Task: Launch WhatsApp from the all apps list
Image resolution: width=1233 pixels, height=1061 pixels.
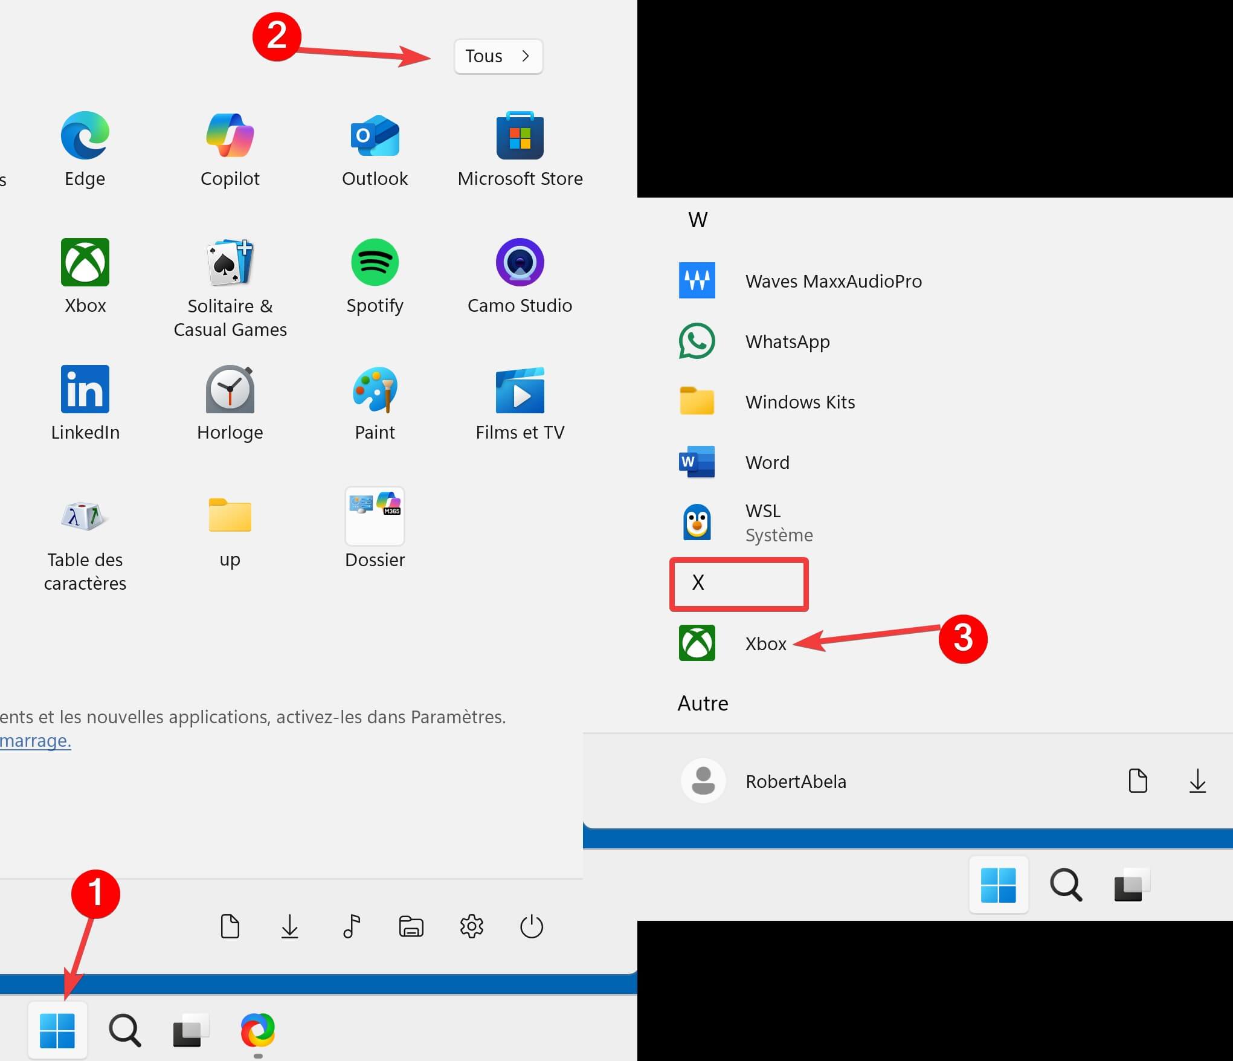Action: click(754, 341)
